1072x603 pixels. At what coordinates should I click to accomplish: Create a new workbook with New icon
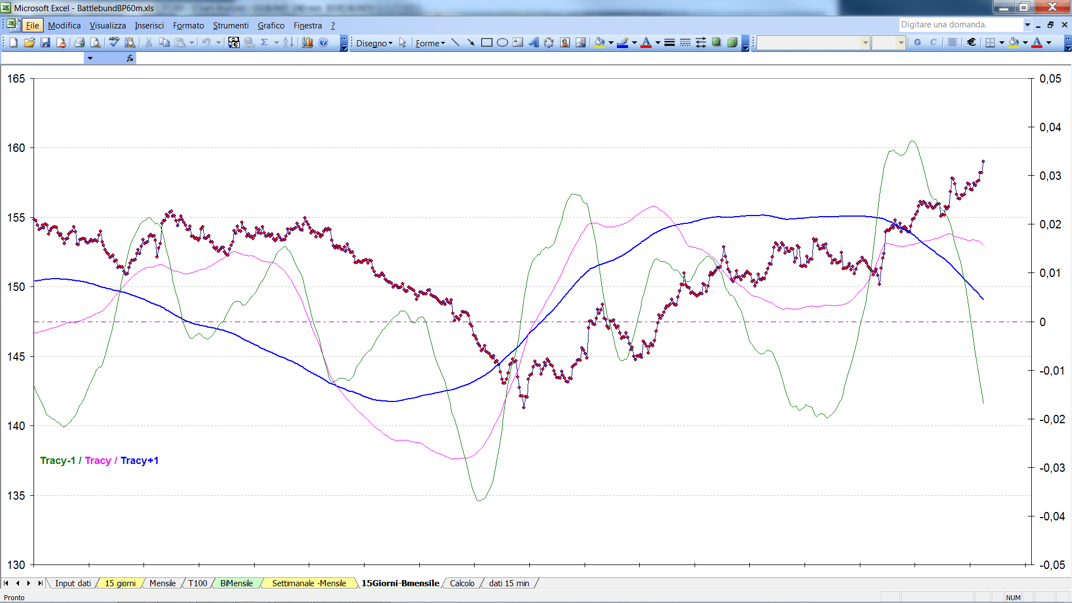click(14, 42)
